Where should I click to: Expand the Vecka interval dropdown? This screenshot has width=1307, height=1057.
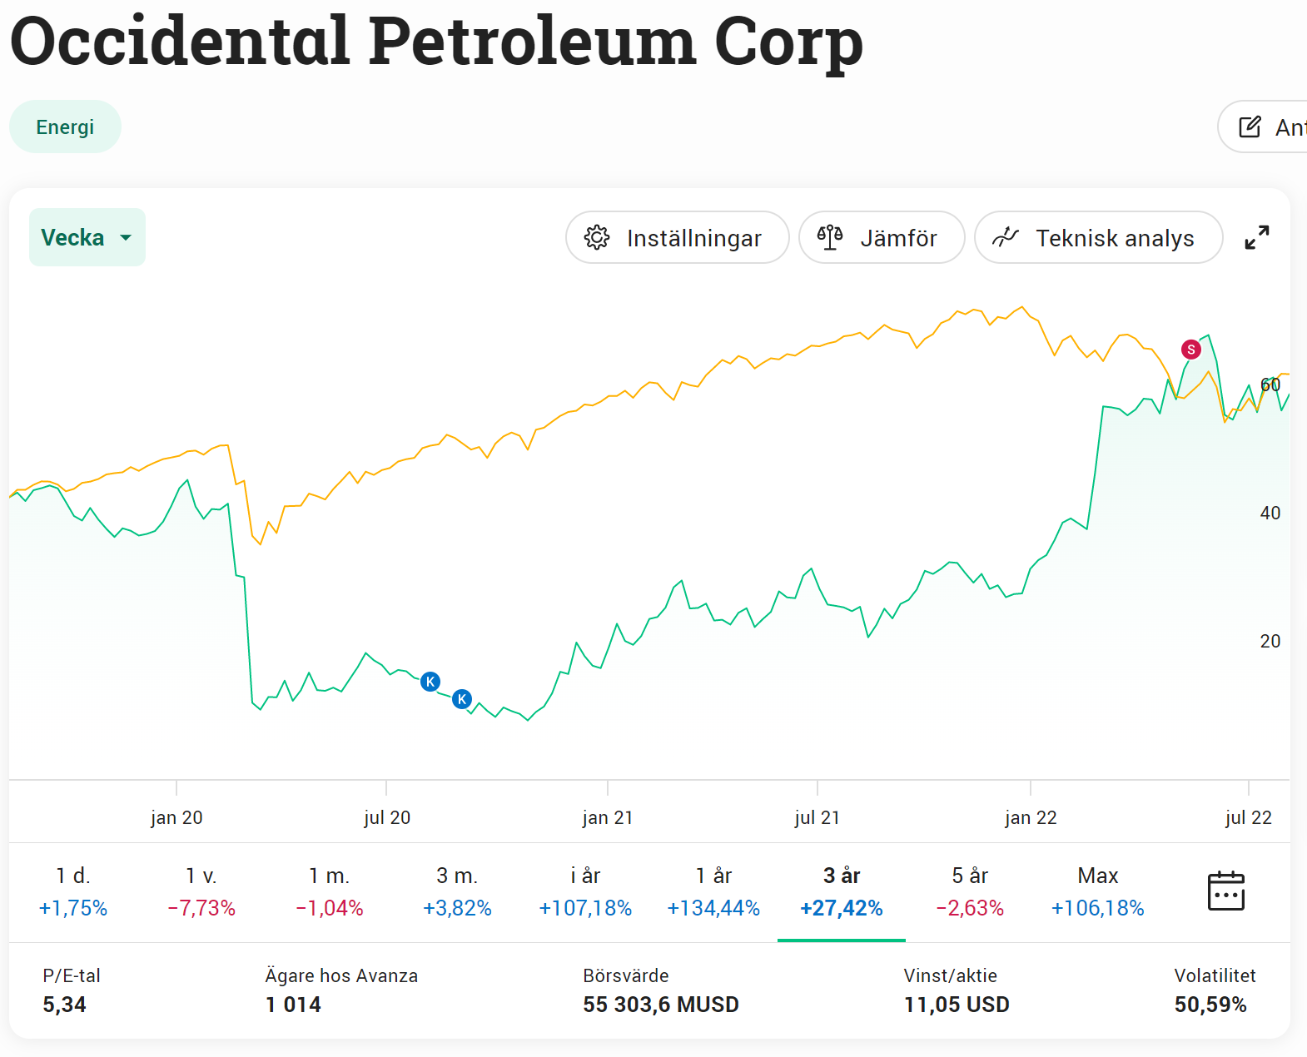click(87, 238)
